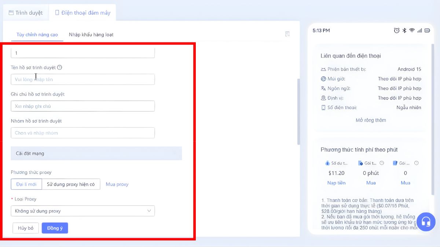The image size is (440, 247).
Task: Open the Nhóm hồ sơ trình duyệt selector
Action: click(x=82, y=132)
